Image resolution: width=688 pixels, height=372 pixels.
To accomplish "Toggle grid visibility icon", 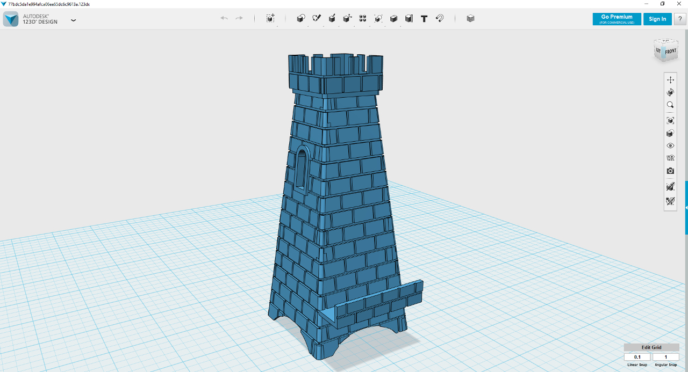I will coord(670,158).
